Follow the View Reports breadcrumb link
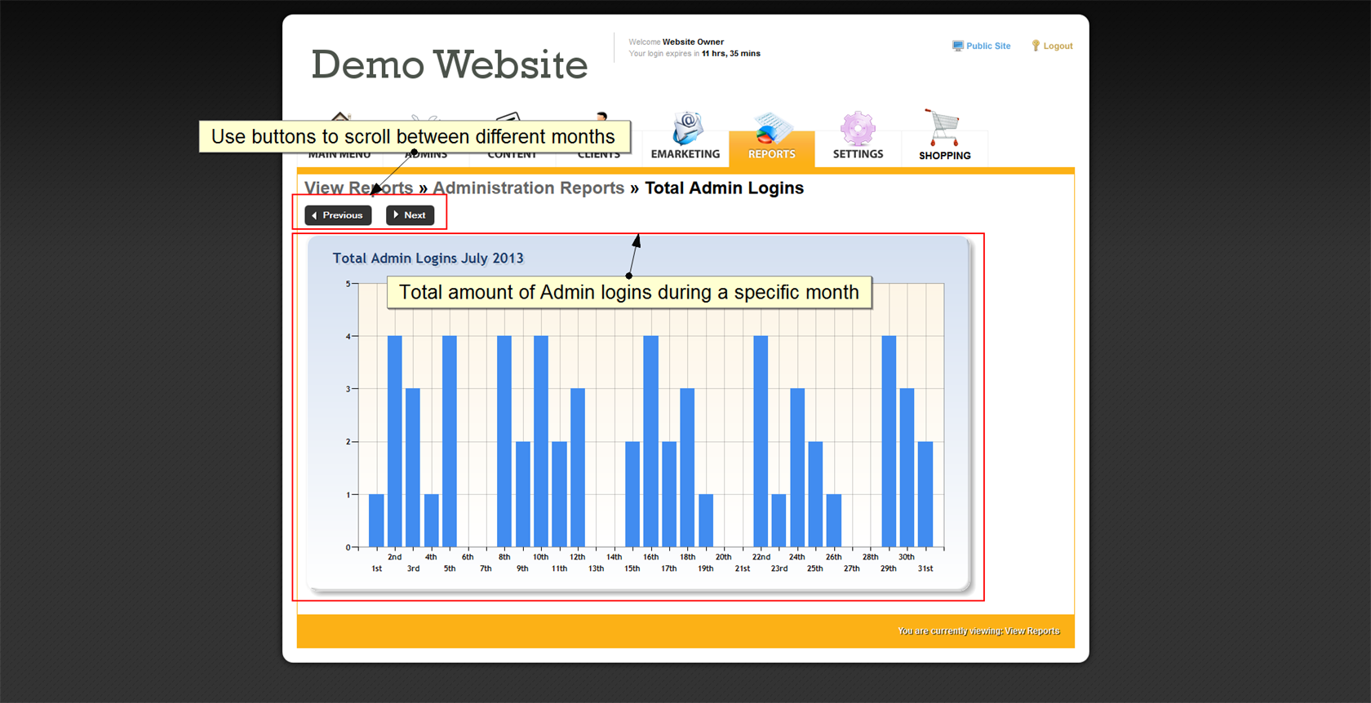The height and width of the screenshot is (703, 1371). click(x=358, y=188)
